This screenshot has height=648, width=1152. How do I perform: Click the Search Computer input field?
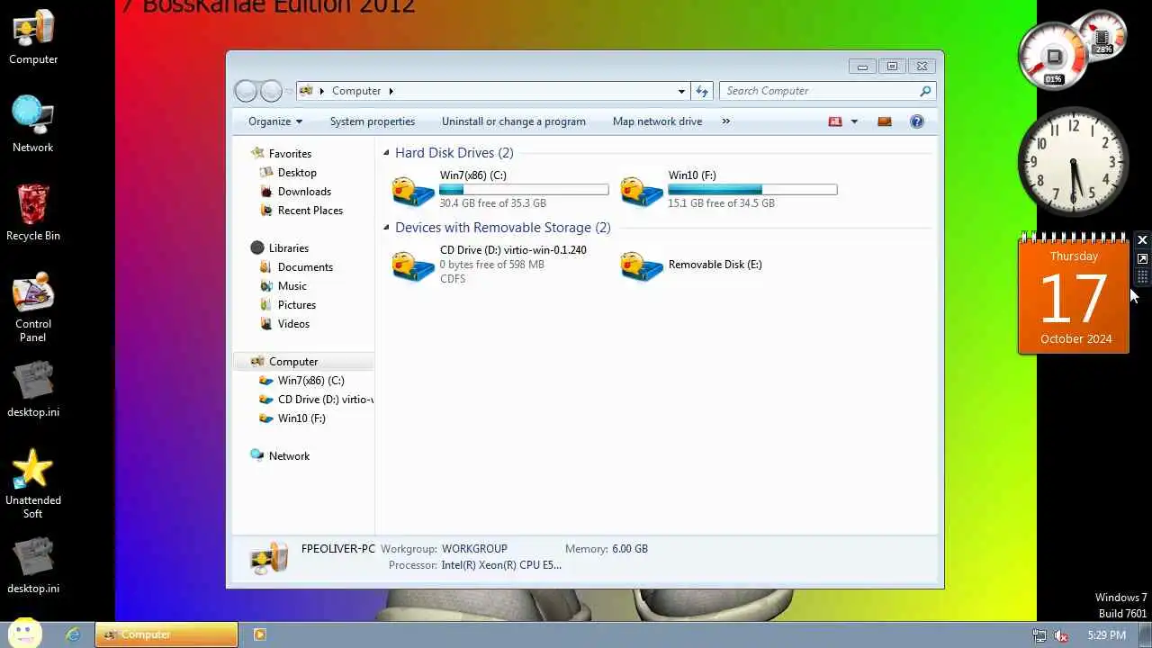pyautogui.click(x=819, y=91)
